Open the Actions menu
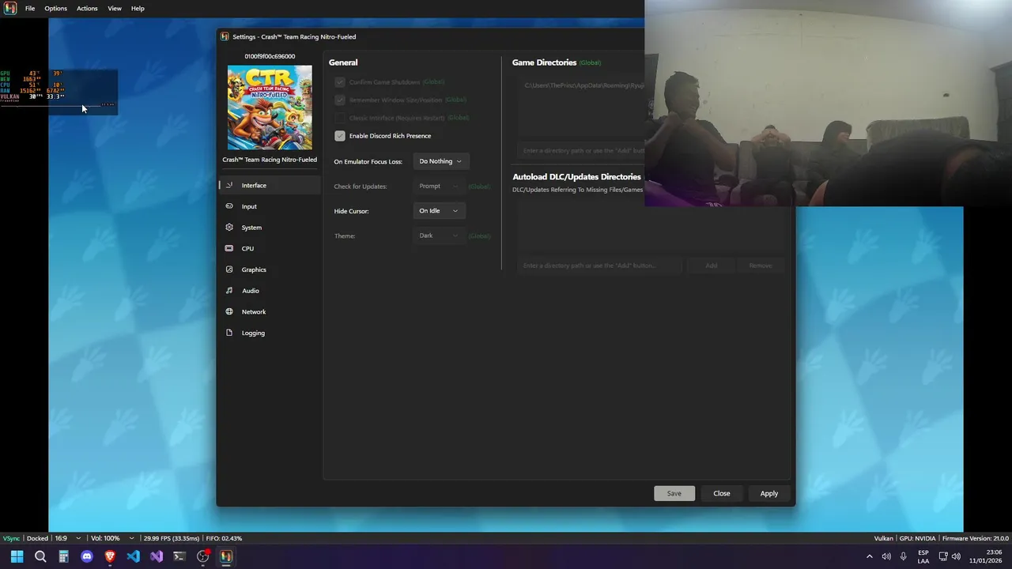1012x569 pixels. click(87, 8)
